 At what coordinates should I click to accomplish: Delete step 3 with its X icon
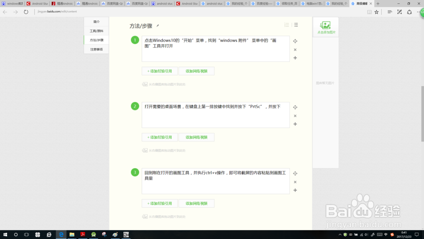click(295, 182)
